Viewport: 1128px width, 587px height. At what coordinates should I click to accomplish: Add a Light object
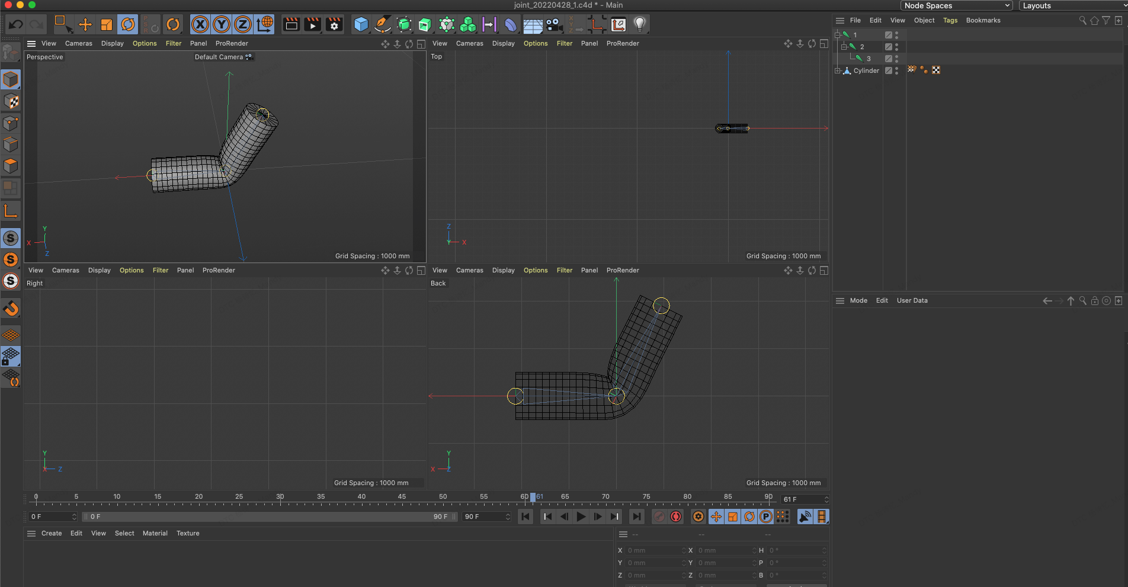point(640,24)
